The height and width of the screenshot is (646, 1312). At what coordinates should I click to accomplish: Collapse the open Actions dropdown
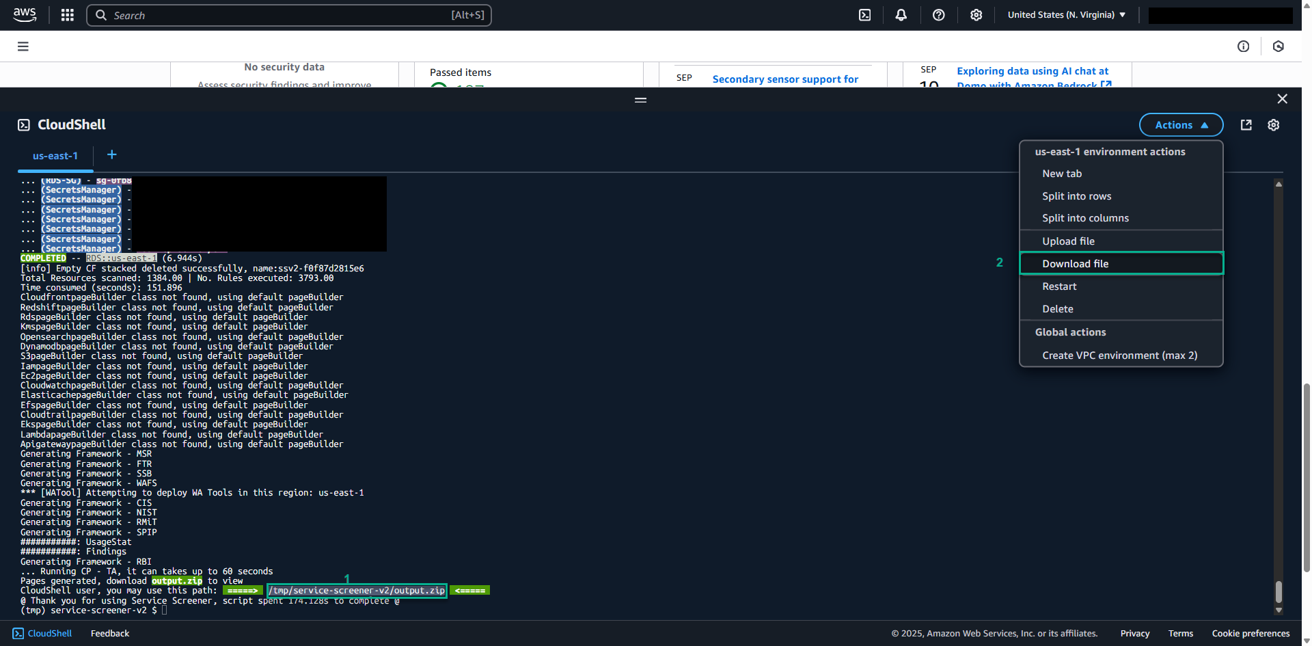click(1181, 124)
